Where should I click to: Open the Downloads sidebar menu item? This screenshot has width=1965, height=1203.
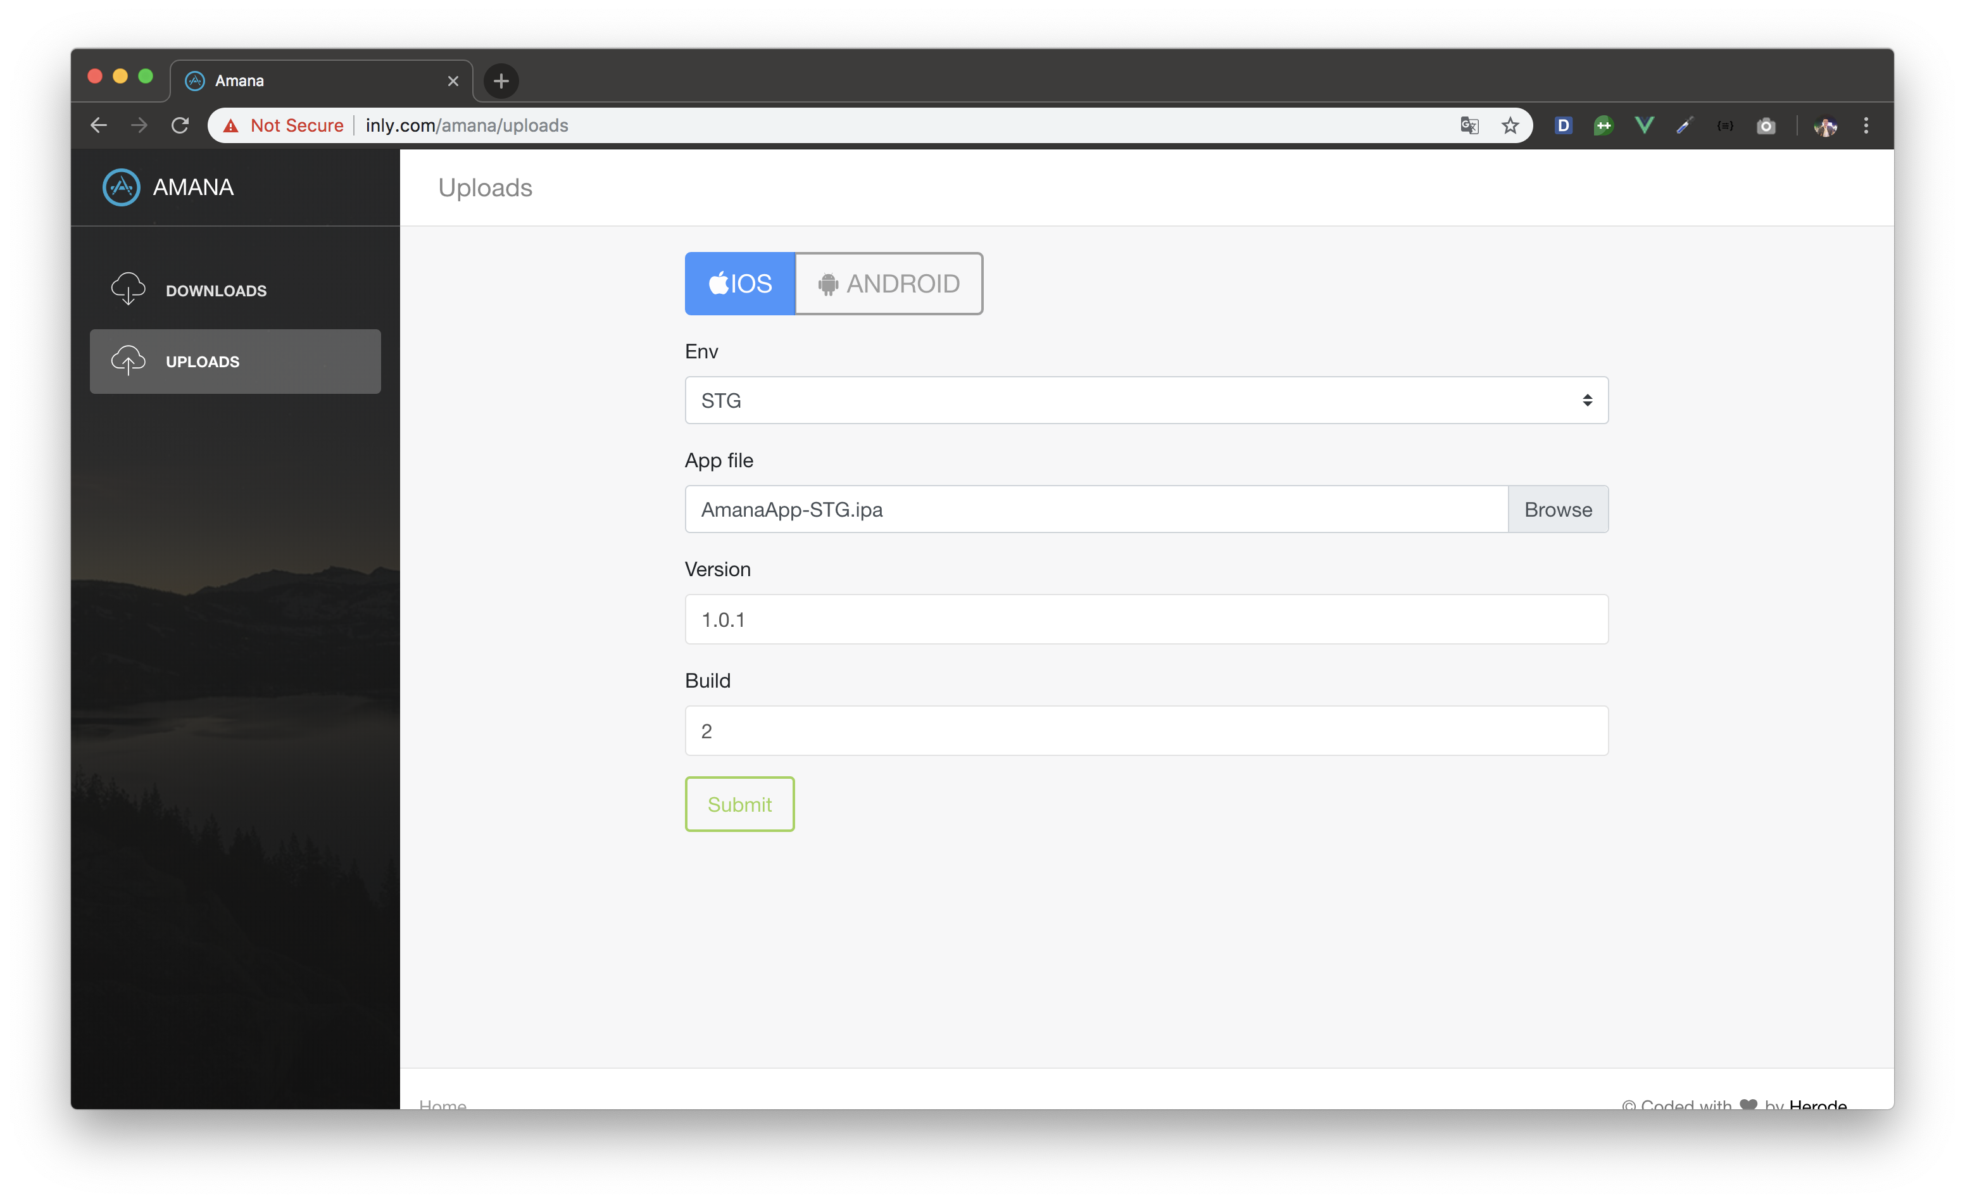pos(216,291)
